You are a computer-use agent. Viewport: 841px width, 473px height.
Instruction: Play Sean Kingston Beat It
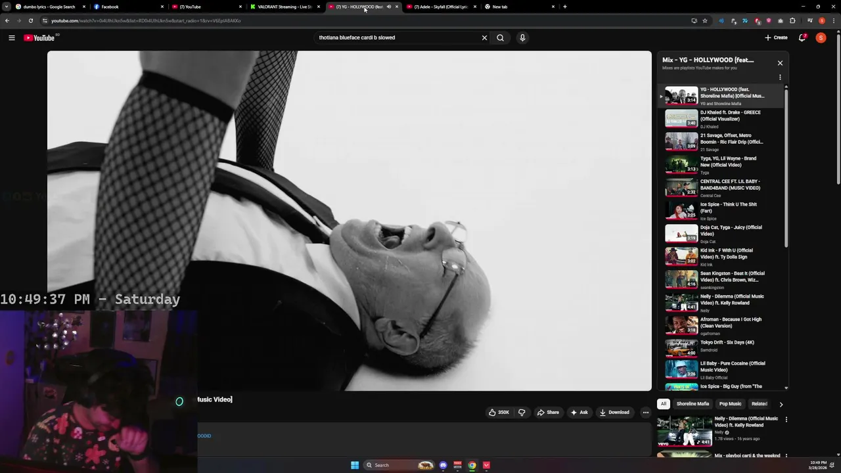tap(721, 280)
